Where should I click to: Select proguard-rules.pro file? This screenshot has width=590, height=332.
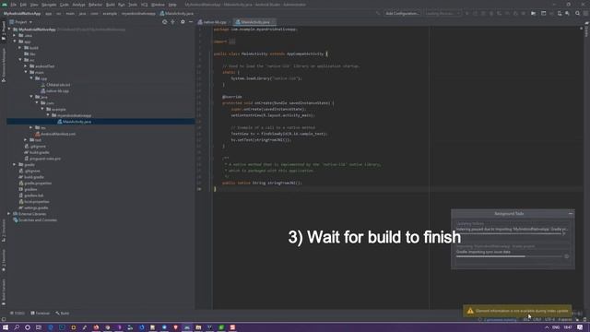42,159
